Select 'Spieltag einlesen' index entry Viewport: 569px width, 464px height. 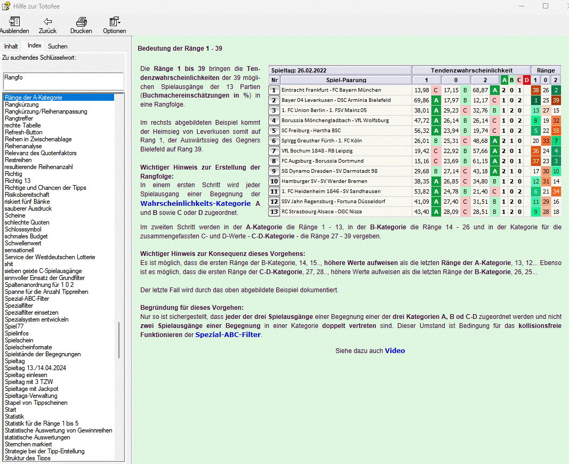point(26,375)
